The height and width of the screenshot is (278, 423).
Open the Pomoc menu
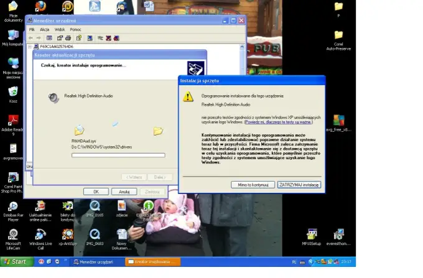click(x=75, y=29)
